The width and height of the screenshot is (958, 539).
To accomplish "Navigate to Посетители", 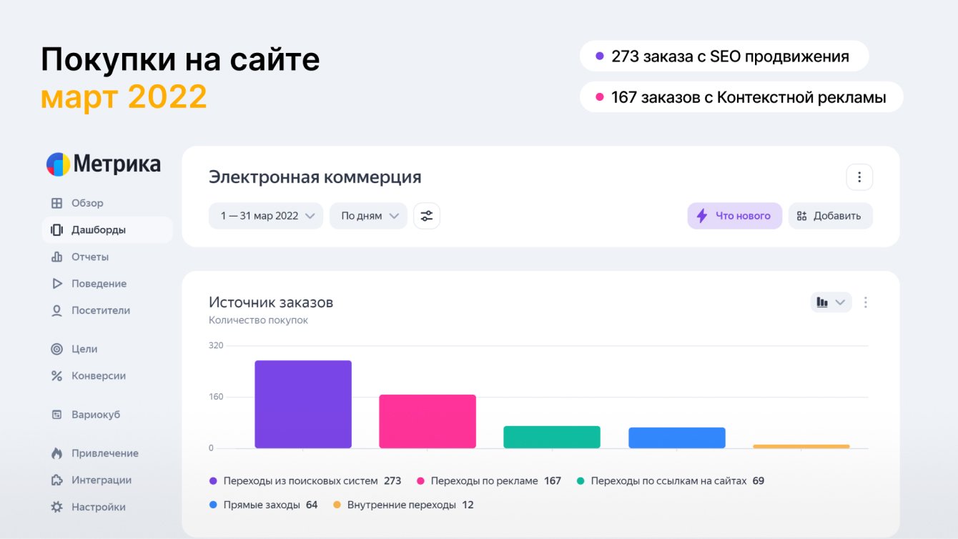I will [101, 311].
